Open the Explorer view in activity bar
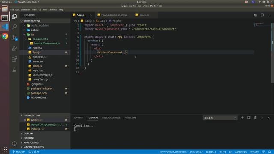Image resolution: width=274 pixels, height=154 pixels. 15,16
